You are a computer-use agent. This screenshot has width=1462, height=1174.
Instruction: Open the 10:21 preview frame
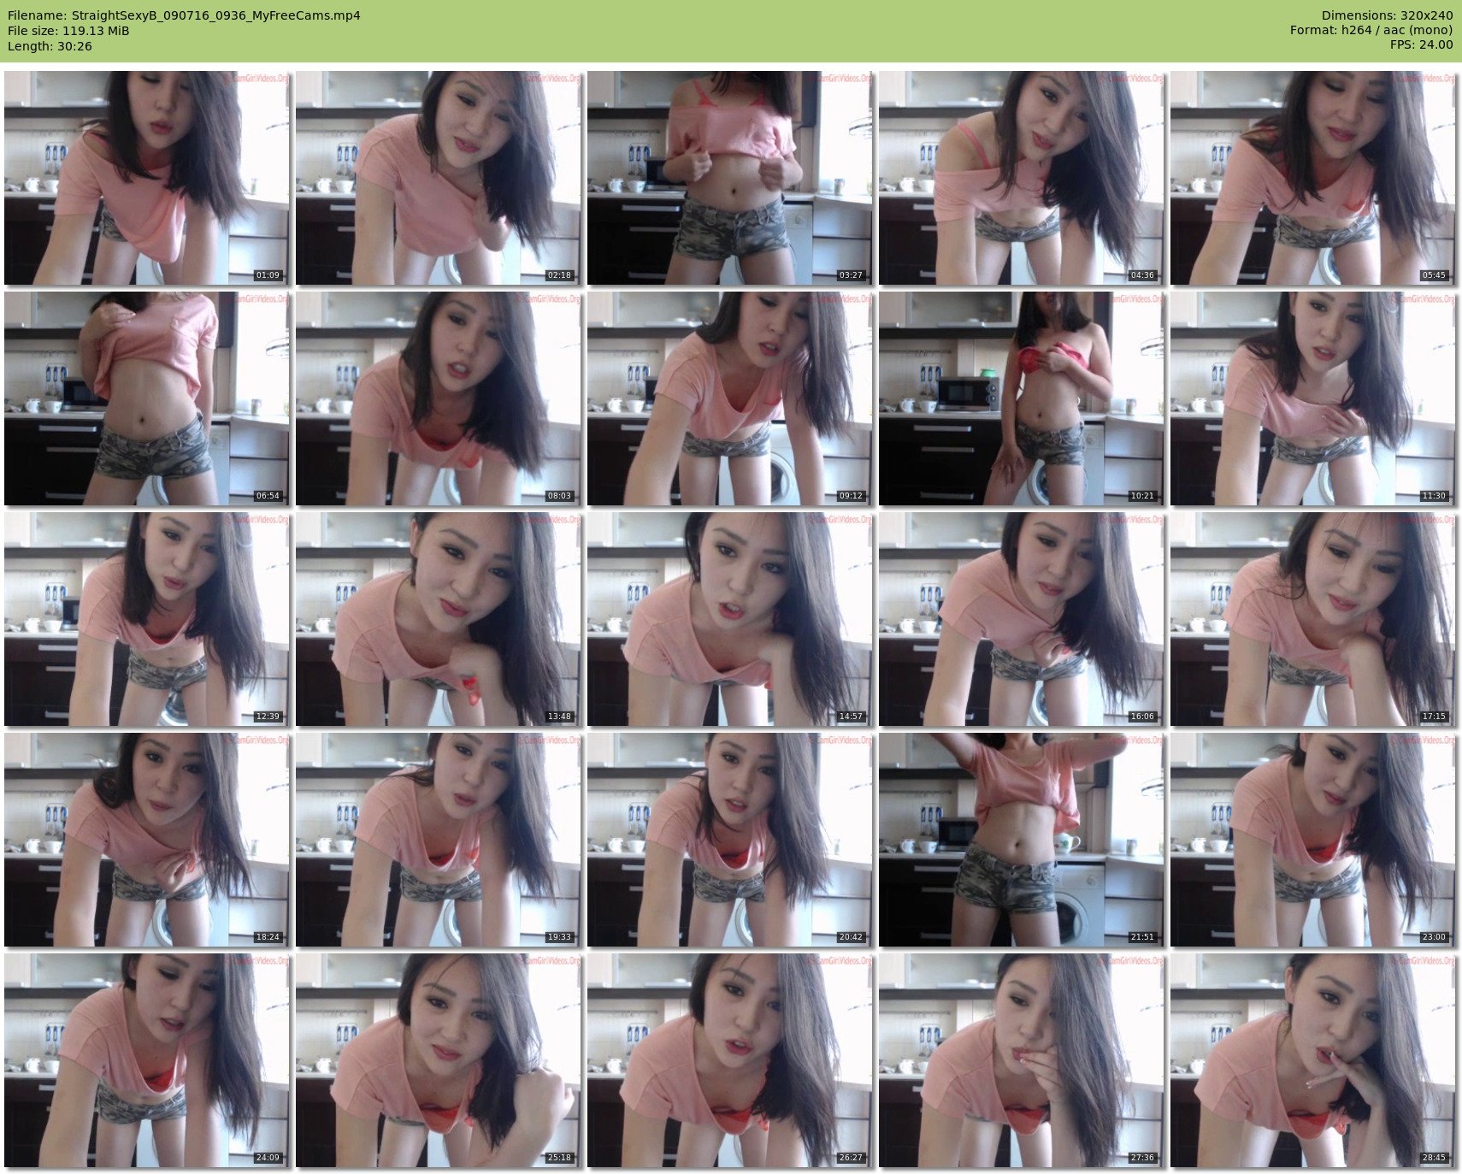click(x=1021, y=398)
